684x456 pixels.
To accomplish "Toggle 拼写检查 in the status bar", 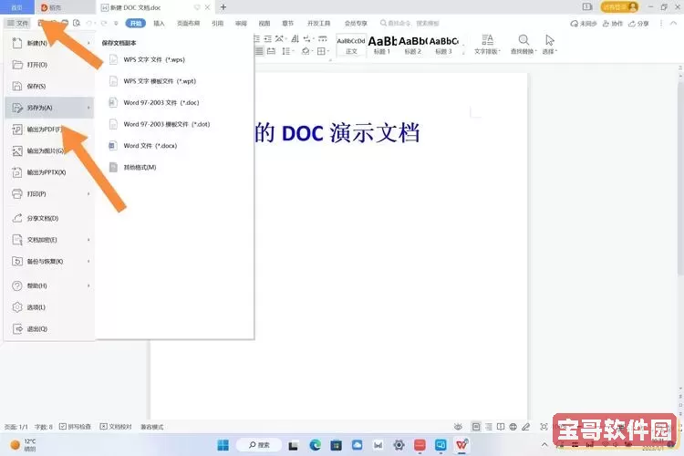I will pos(75,426).
